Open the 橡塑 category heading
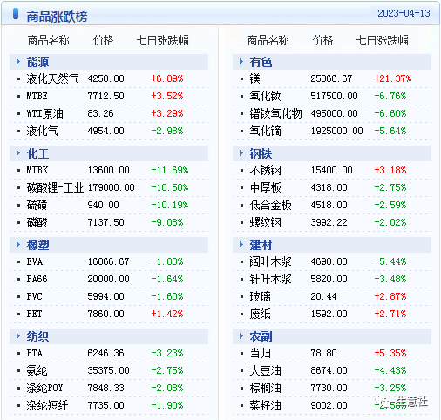Image resolution: width=441 pixels, height=420 pixels. (x=37, y=245)
